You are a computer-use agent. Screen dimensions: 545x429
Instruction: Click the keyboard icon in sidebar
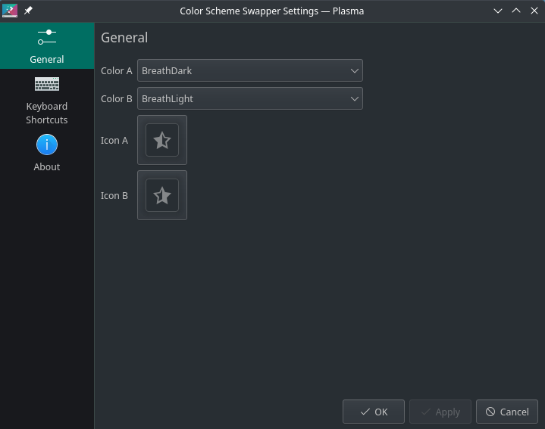click(47, 84)
